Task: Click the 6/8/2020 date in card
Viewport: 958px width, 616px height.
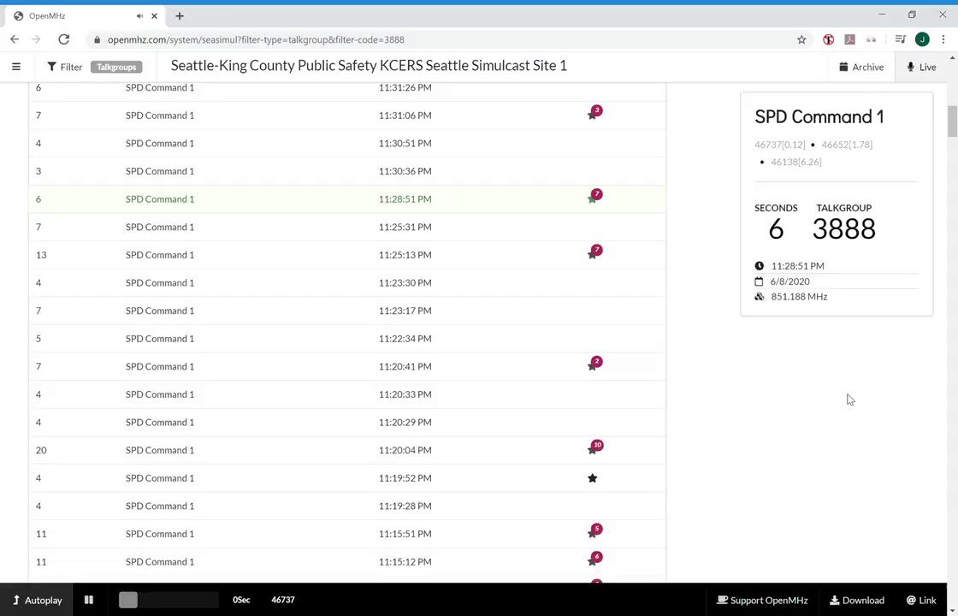Action: [790, 281]
